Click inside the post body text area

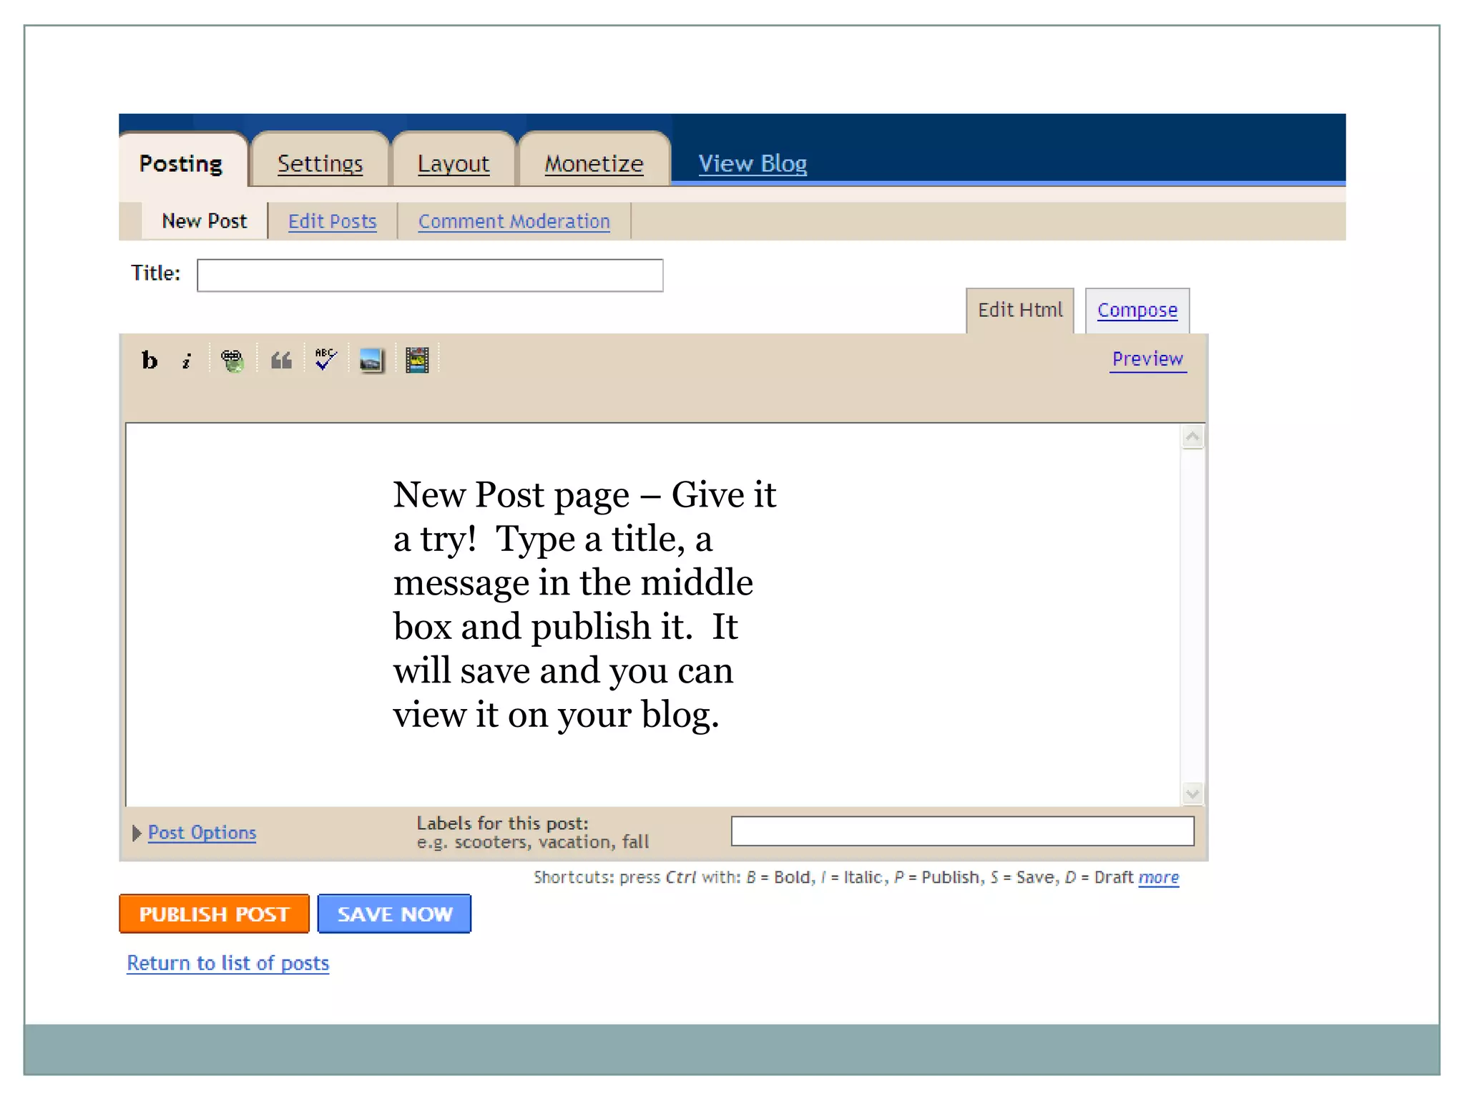tap(652, 614)
